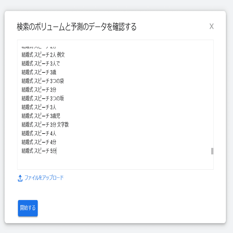Place cursor on '結婚式 スピーチ 3人で' line
The height and width of the screenshot is (233, 233).
pos(41,64)
